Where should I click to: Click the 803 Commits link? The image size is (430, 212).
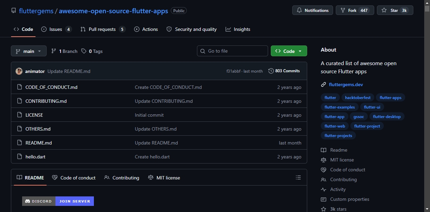click(284, 71)
